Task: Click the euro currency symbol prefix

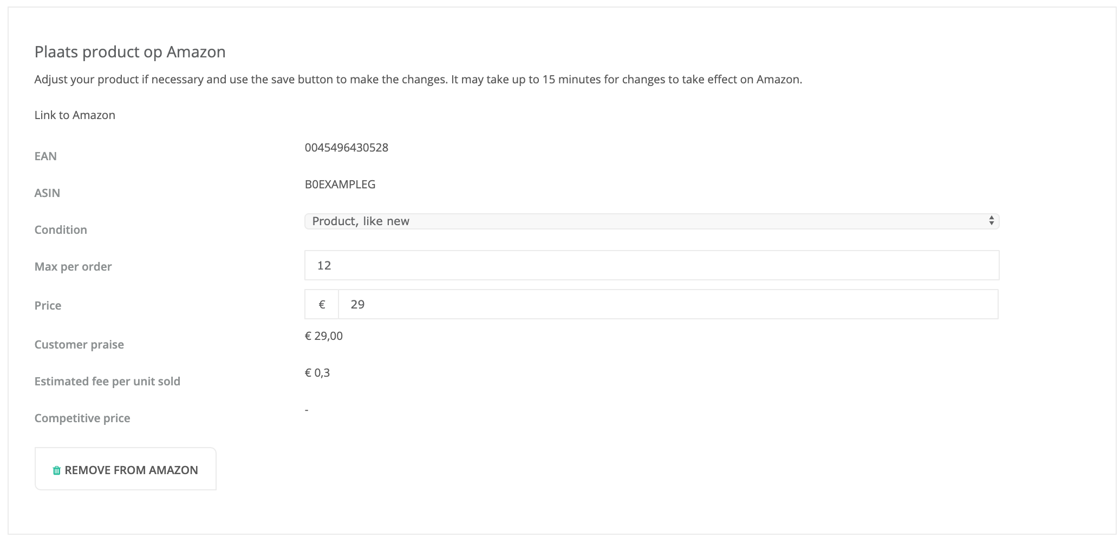Action: point(322,305)
